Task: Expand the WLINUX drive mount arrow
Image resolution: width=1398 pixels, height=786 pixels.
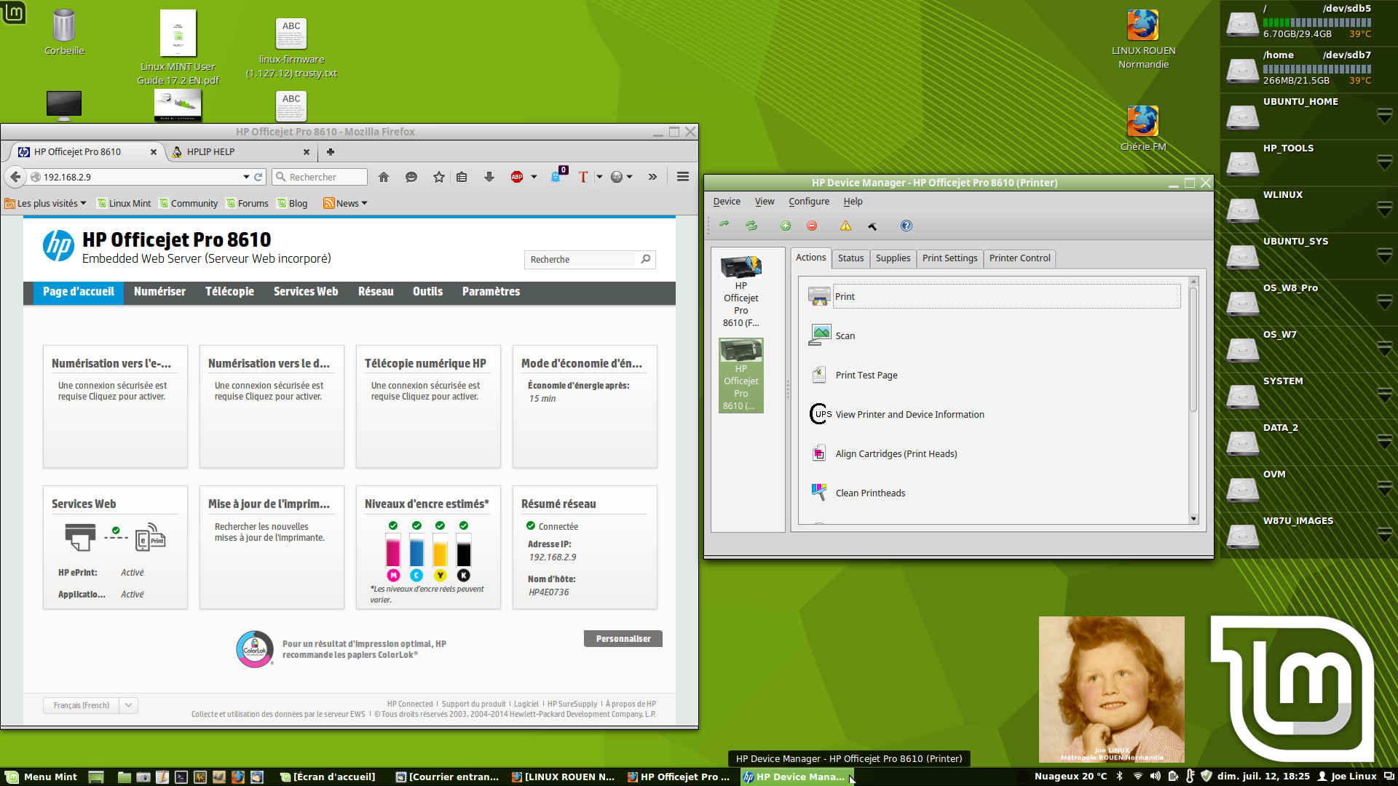Action: [1384, 209]
